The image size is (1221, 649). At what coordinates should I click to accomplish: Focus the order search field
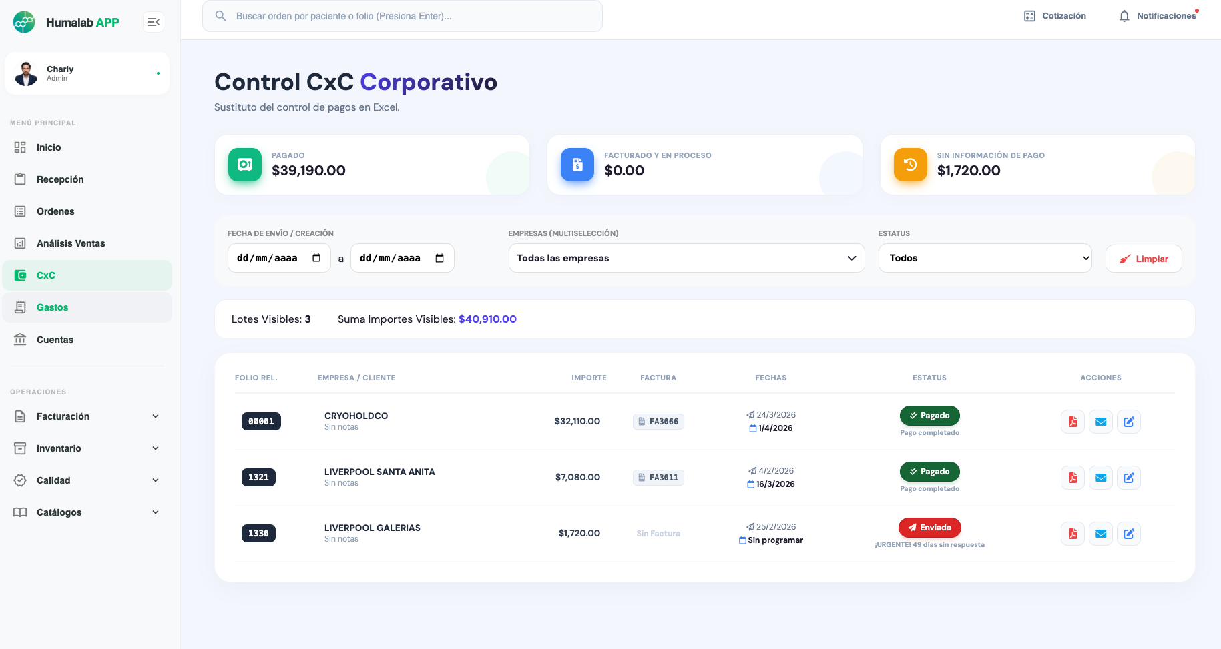click(x=403, y=16)
